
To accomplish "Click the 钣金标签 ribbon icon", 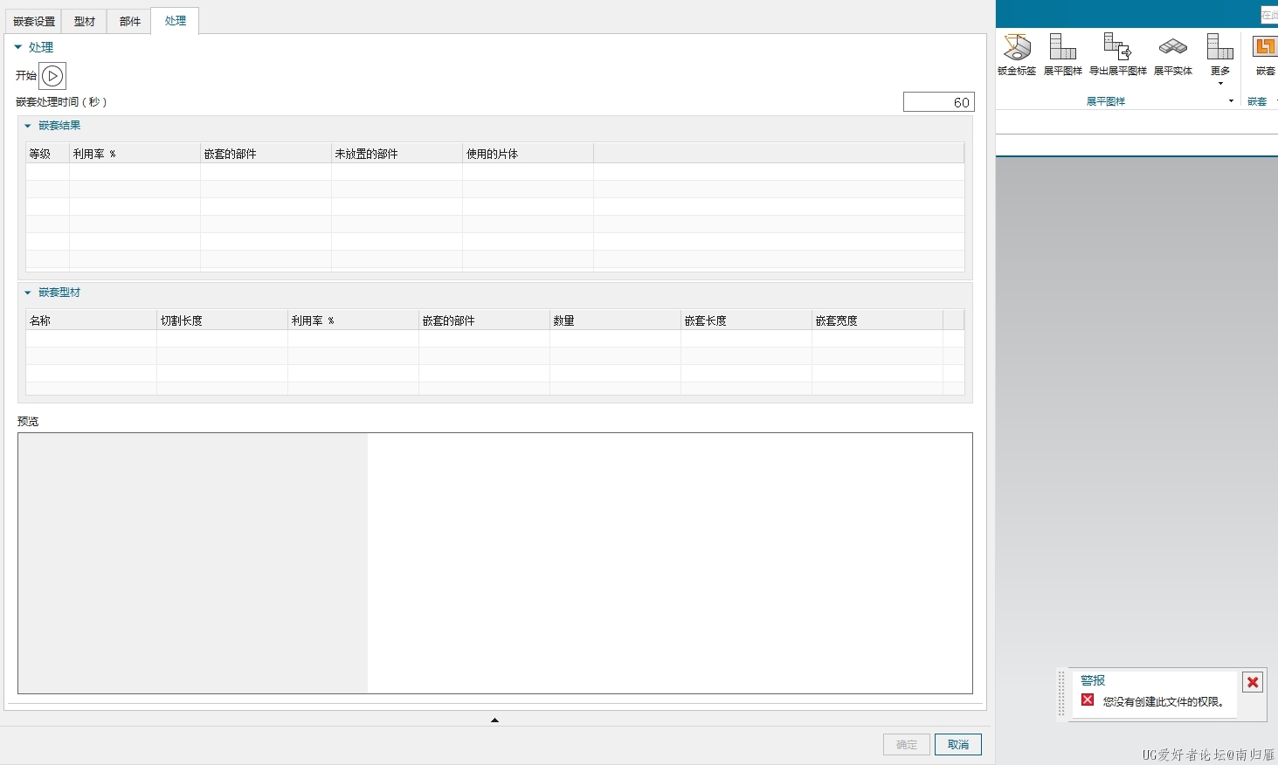I will [1017, 54].
